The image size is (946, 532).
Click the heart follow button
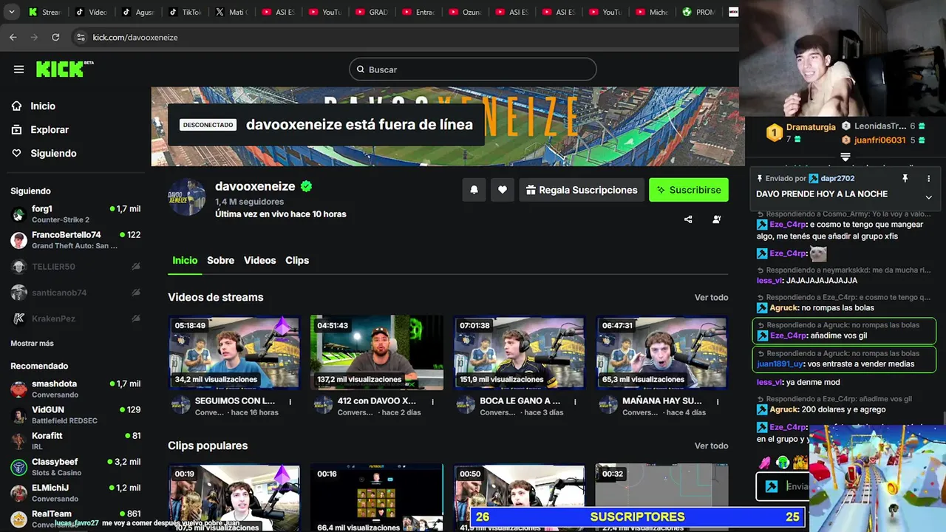pyautogui.click(x=503, y=190)
